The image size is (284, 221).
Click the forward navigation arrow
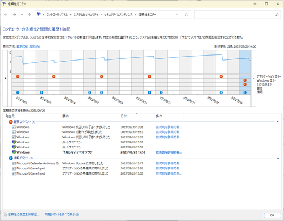coord(14,15)
